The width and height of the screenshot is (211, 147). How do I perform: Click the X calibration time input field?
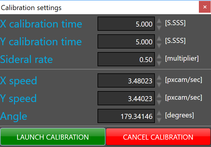coord(126,24)
